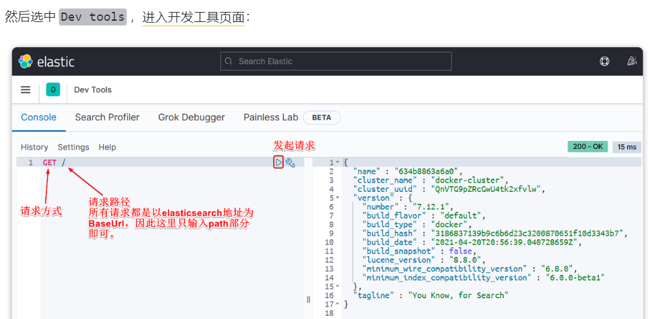Click the send request play button
Screen dimensions: 648x319
coord(279,163)
